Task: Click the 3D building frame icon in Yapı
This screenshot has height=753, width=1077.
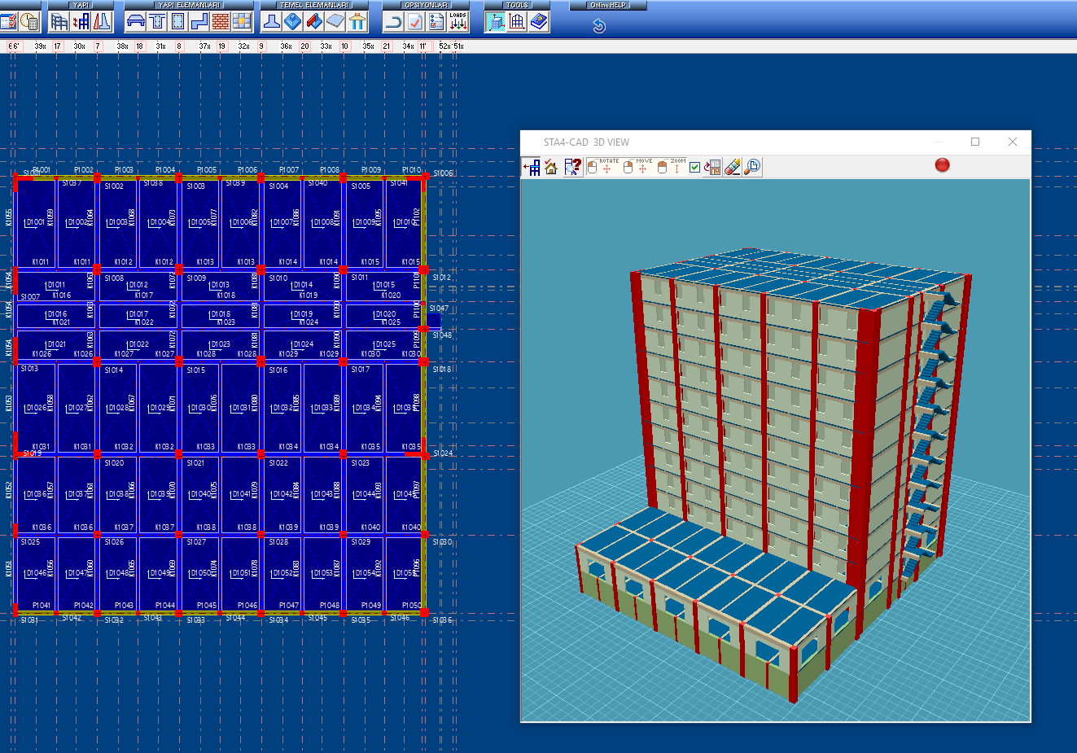Action: tap(59, 22)
